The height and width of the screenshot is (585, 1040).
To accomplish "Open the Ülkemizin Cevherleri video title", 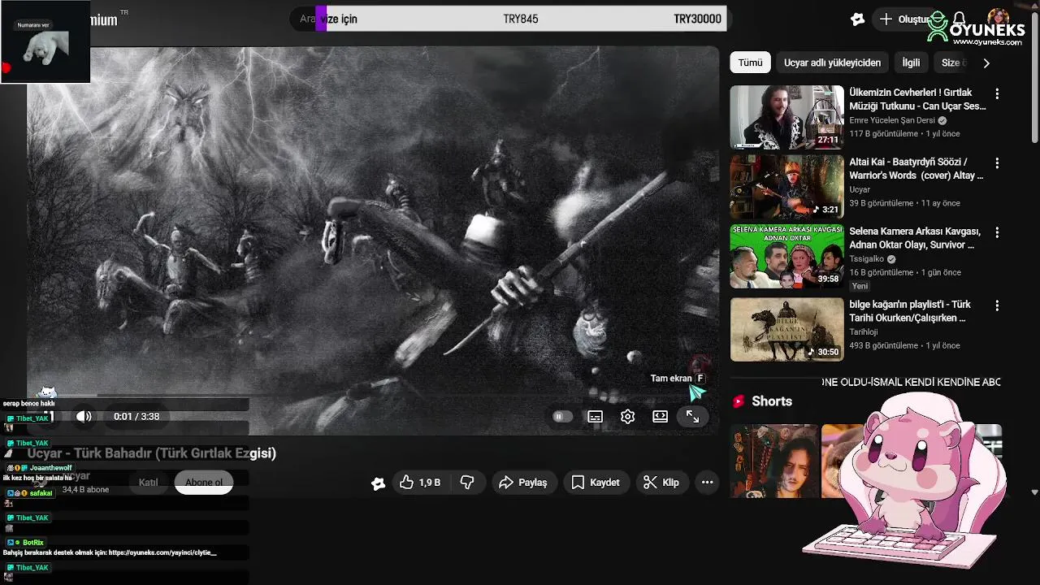I will click(917, 99).
